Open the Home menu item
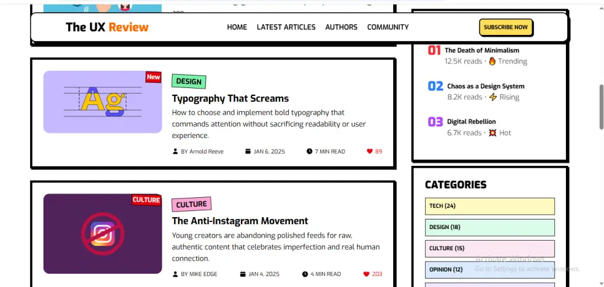604x287 pixels. pos(237,27)
